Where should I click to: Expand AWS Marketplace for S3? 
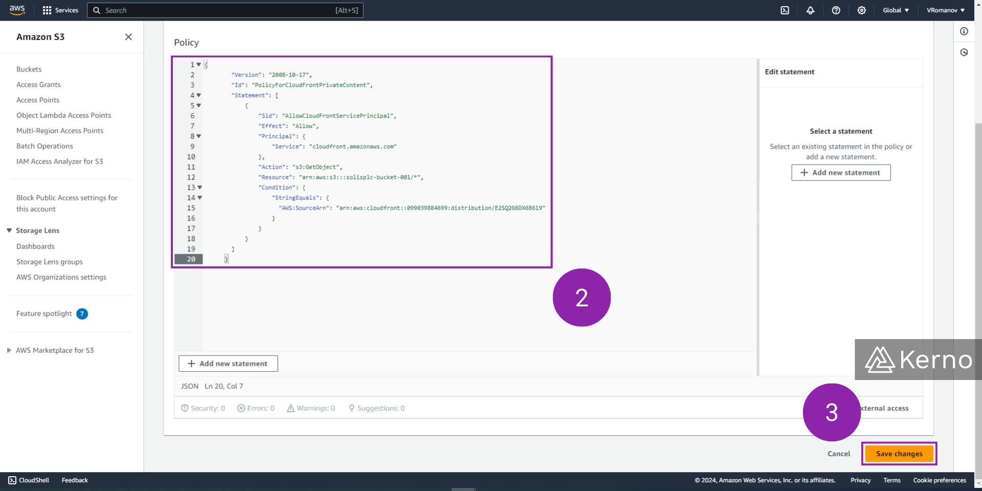coord(9,350)
